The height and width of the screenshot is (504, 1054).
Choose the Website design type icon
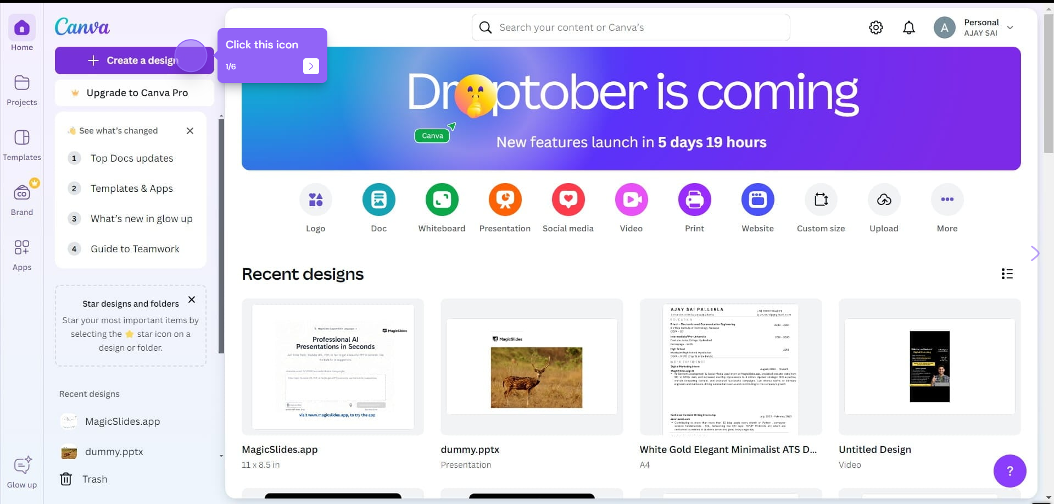758,200
